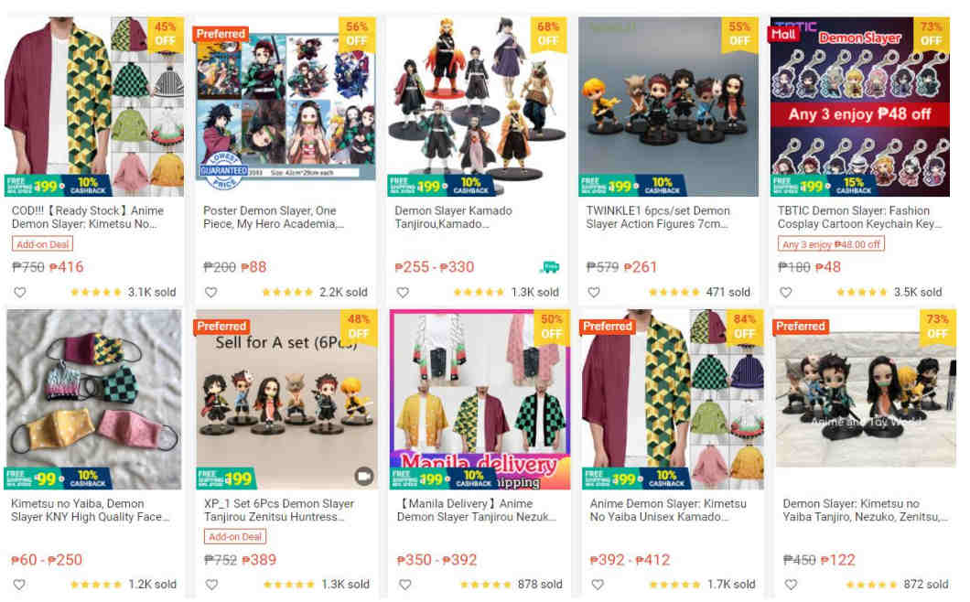Viewport: 970px width, 602px height.
Task: Heart the Manila Delivery haori listing
Action: point(405,584)
